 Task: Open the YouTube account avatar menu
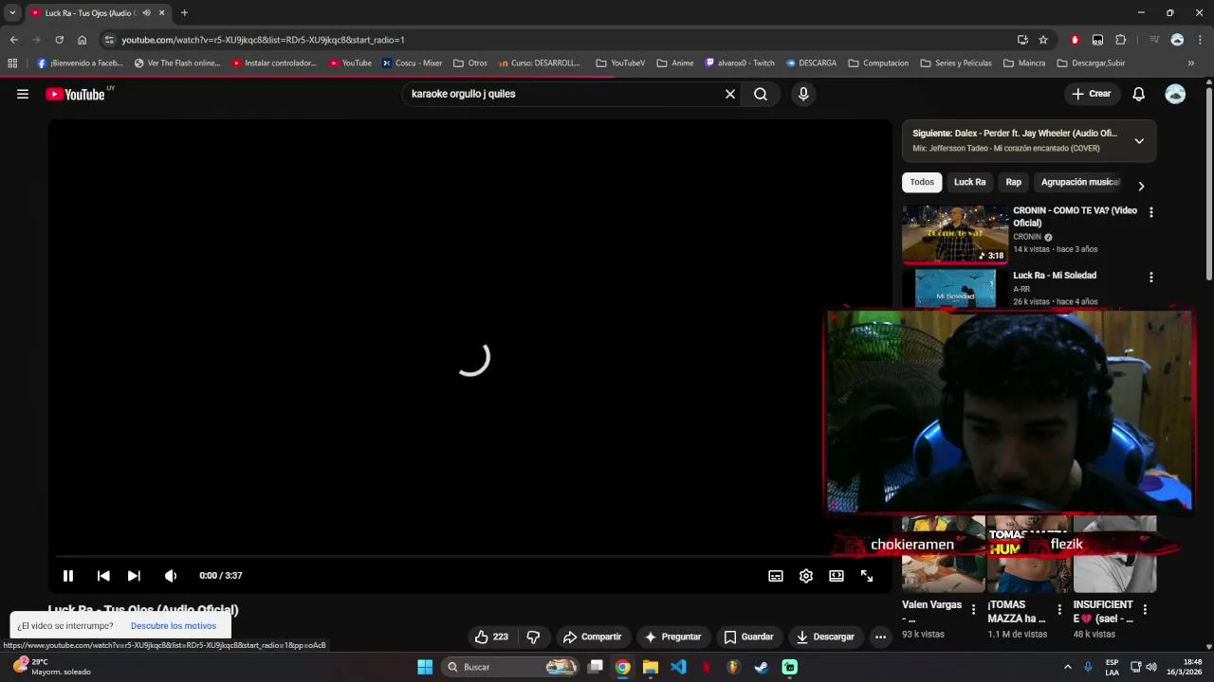click(x=1175, y=94)
